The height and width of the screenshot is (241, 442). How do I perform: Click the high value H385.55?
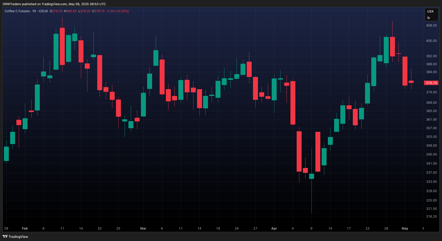[70, 11]
